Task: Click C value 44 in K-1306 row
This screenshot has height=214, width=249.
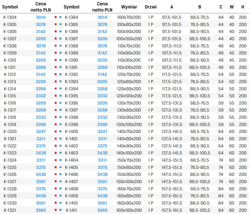Action: 221,31
